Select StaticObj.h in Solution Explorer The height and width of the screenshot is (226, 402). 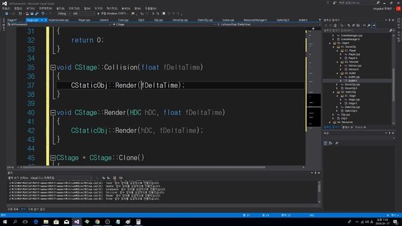tap(350, 111)
